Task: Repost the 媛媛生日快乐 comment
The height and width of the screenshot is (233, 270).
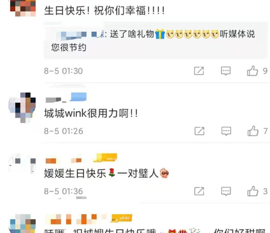Action: (x=199, y=191)
